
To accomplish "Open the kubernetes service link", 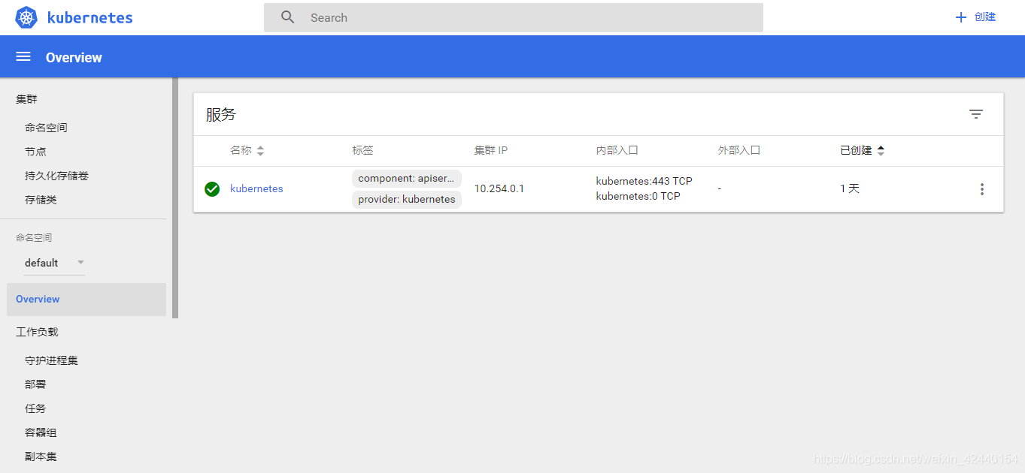I will [256, 188].
